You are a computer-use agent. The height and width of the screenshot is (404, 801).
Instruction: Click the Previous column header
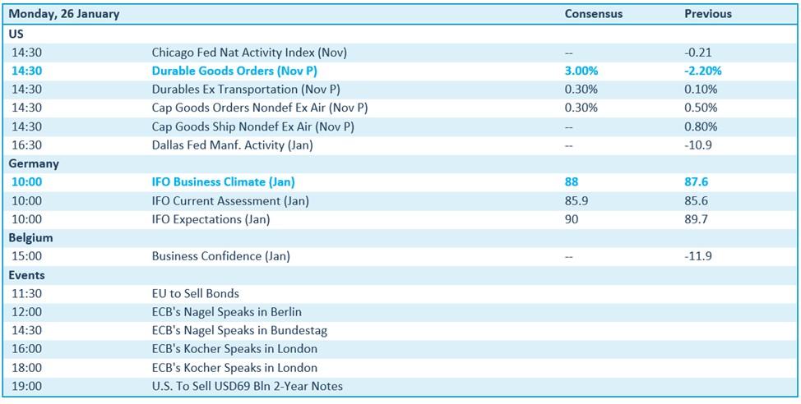point(707,14)
